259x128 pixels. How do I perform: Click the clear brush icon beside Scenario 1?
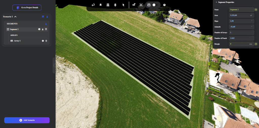coord(47,16)
